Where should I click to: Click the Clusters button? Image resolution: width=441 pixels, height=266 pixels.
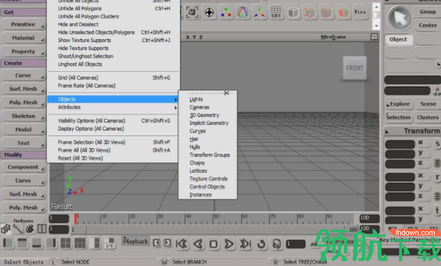428,117
